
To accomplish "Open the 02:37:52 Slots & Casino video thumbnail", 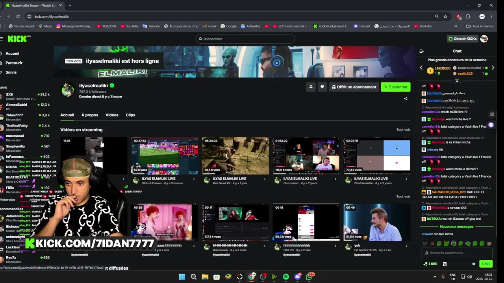I will point(165,156).
